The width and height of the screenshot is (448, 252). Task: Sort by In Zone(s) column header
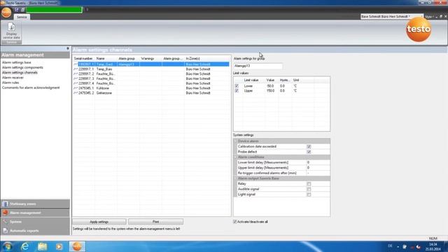point(207,59)
